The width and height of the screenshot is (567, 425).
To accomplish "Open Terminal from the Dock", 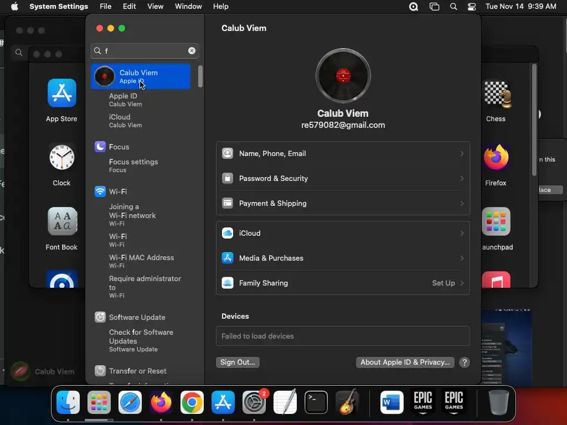I will 316,402.
